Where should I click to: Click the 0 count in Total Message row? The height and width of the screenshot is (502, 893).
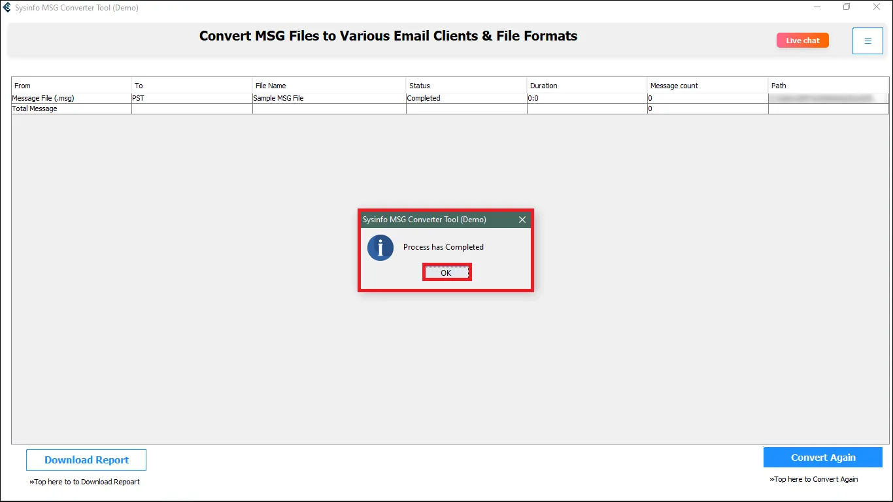(708, 109)
